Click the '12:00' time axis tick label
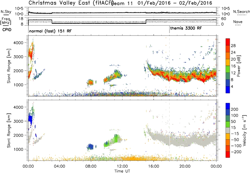This screenshot has width=250, height=173. (122, 166)
